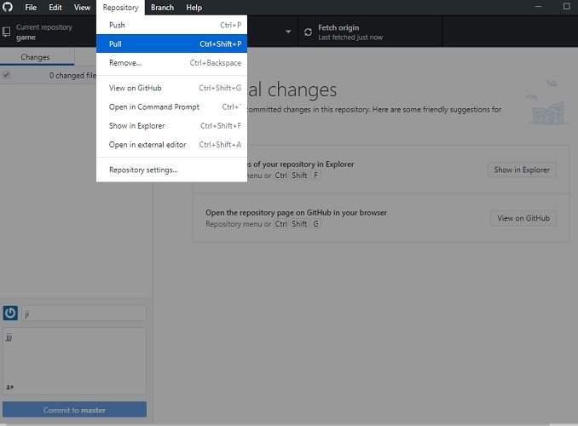Viewport: 578px width, 426px height.
Task: Select Show in Explorer menu entry
Action: 171,125
